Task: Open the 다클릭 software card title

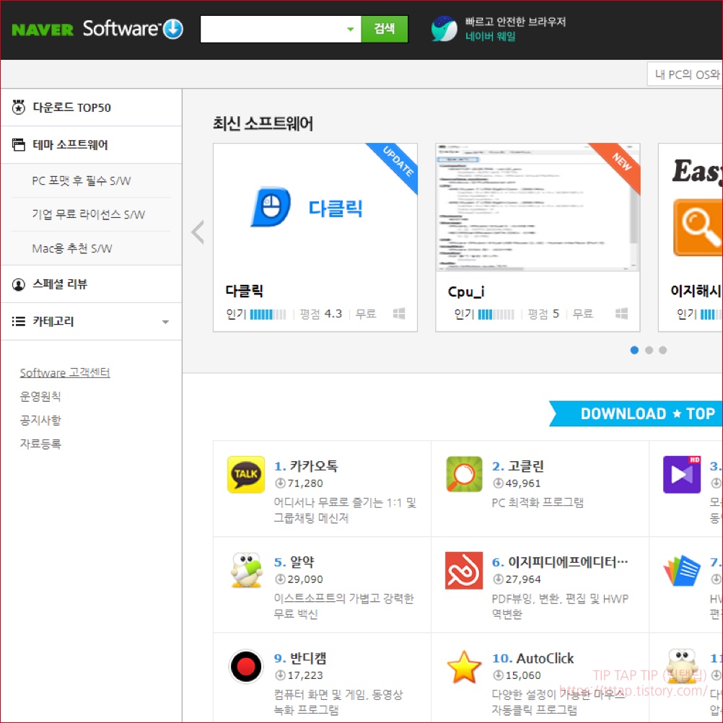Action: click(245, 291)
